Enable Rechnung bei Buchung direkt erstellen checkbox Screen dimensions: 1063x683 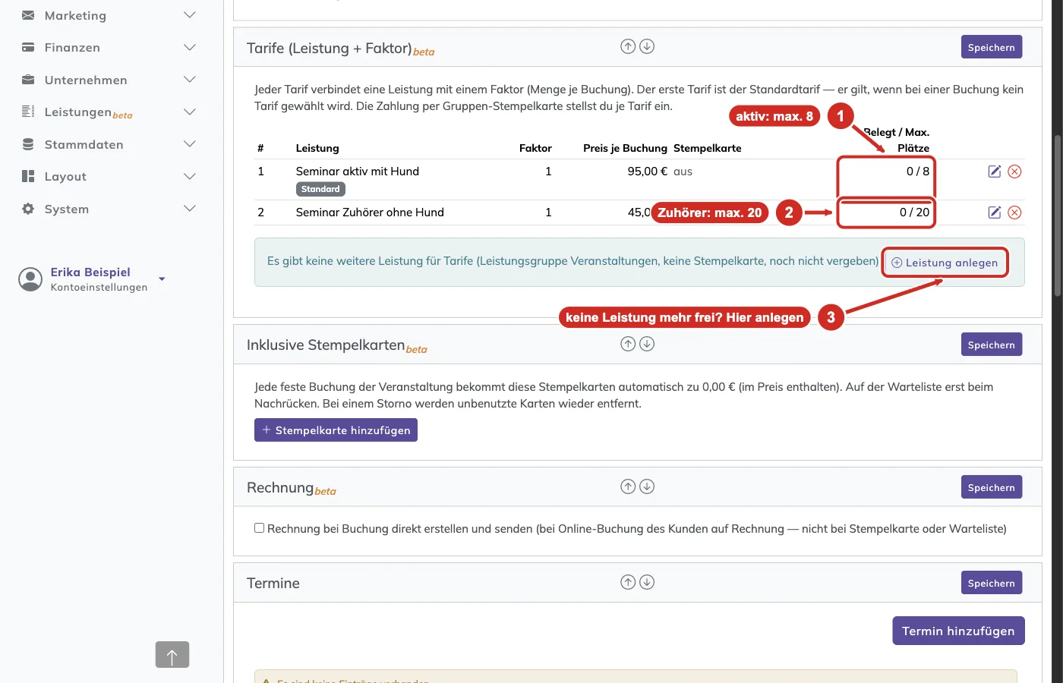tap(260, 528)
